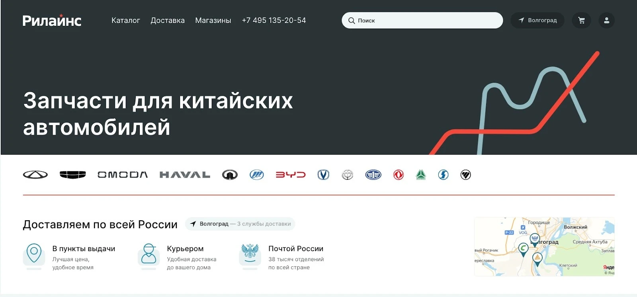637x297 pixels.
Task: Open the Каталог menu
Action: point(125,20)
